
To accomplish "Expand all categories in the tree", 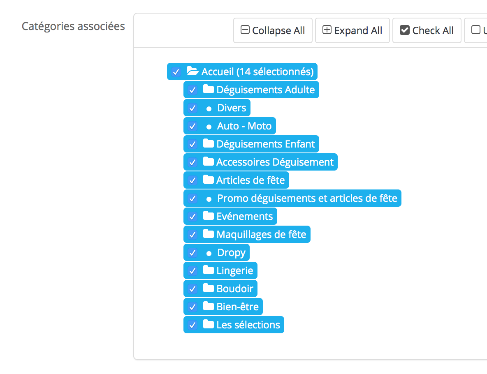I will coord(352,30).
